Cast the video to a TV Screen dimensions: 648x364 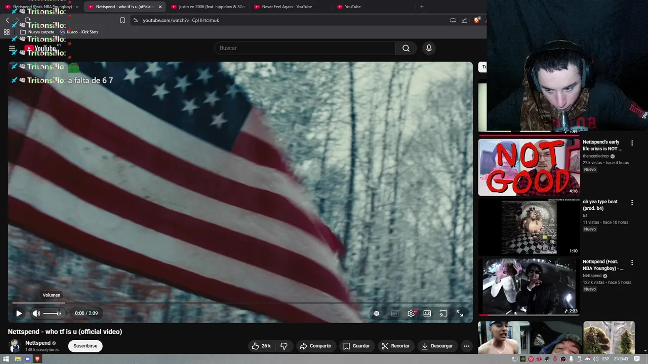(443, 313)
